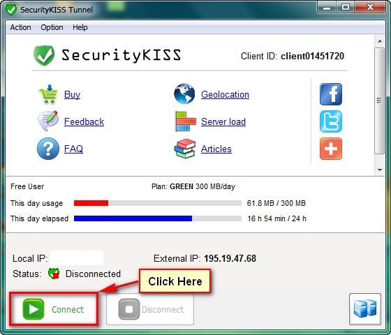Click the Feedback speech bubble icon
This screenshot has width=391, height=335.
48,121
